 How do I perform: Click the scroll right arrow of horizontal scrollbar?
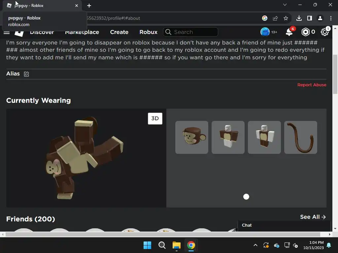point(330,234)
